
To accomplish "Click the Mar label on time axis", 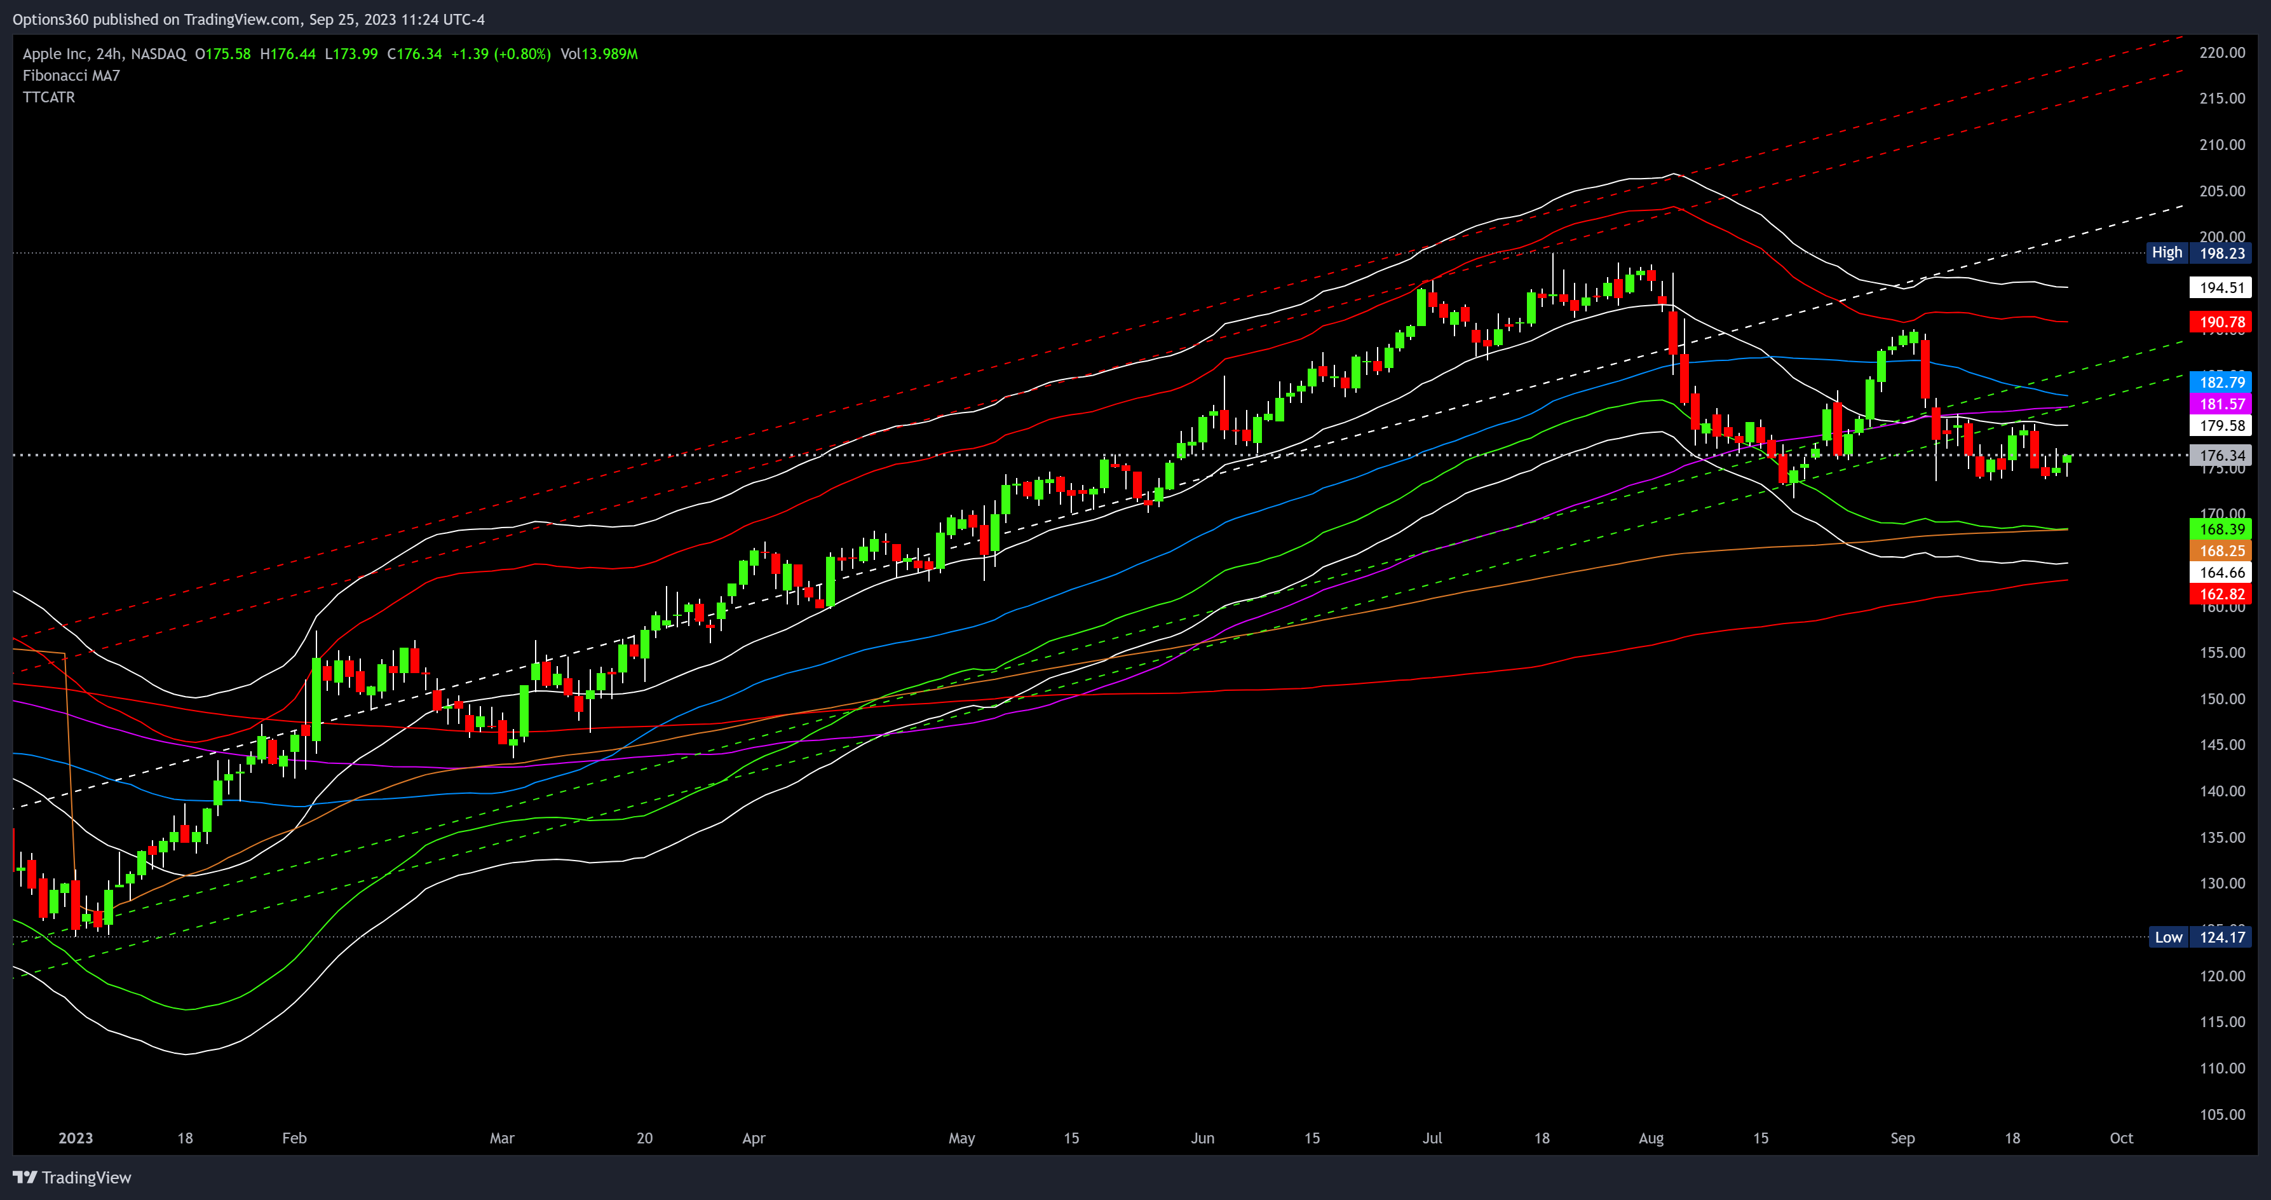I will [x=501, y=1138].
